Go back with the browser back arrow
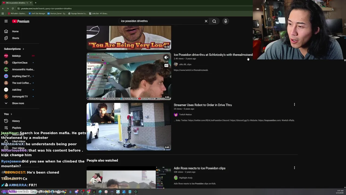The width and height of the screenshot is (346, 195). point(3,8)
